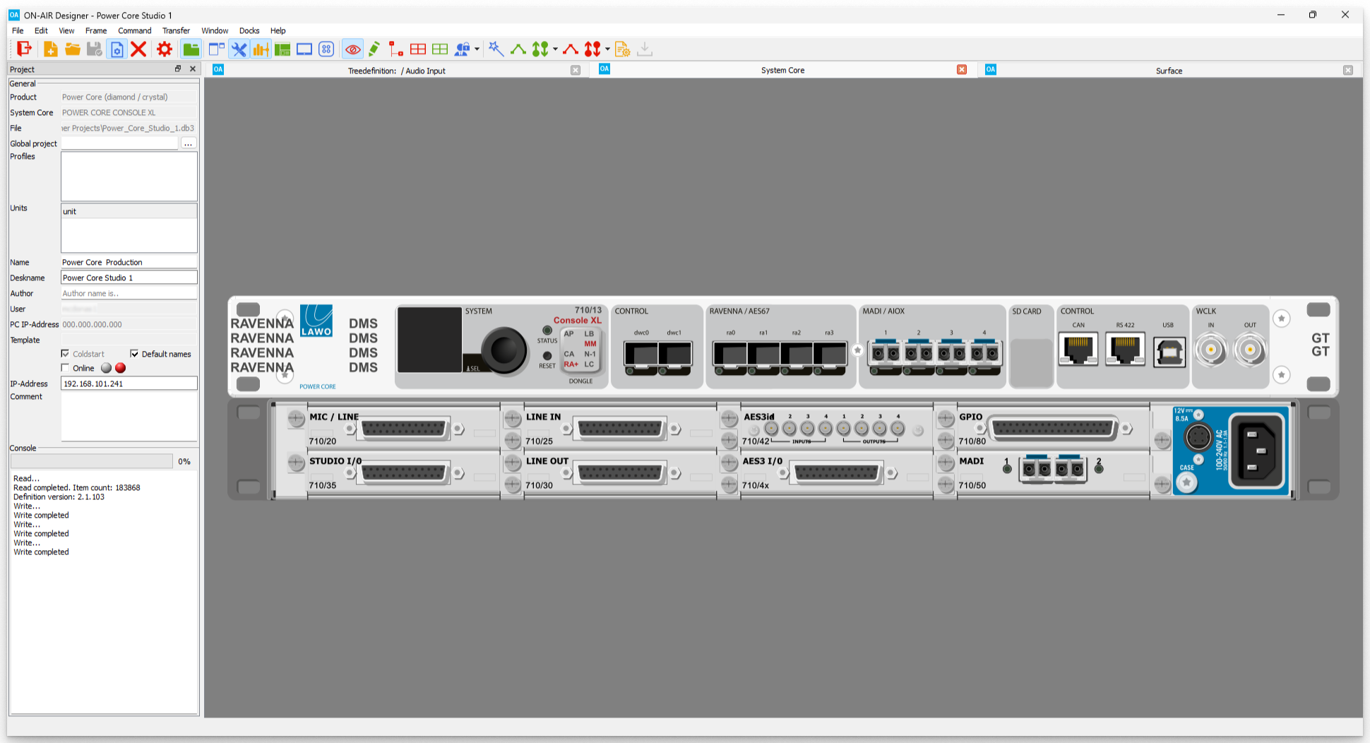The image size is (1370, 743).
Task: Expand dropdown next to green up-down arrows icon
Action: tap(555, 49)
